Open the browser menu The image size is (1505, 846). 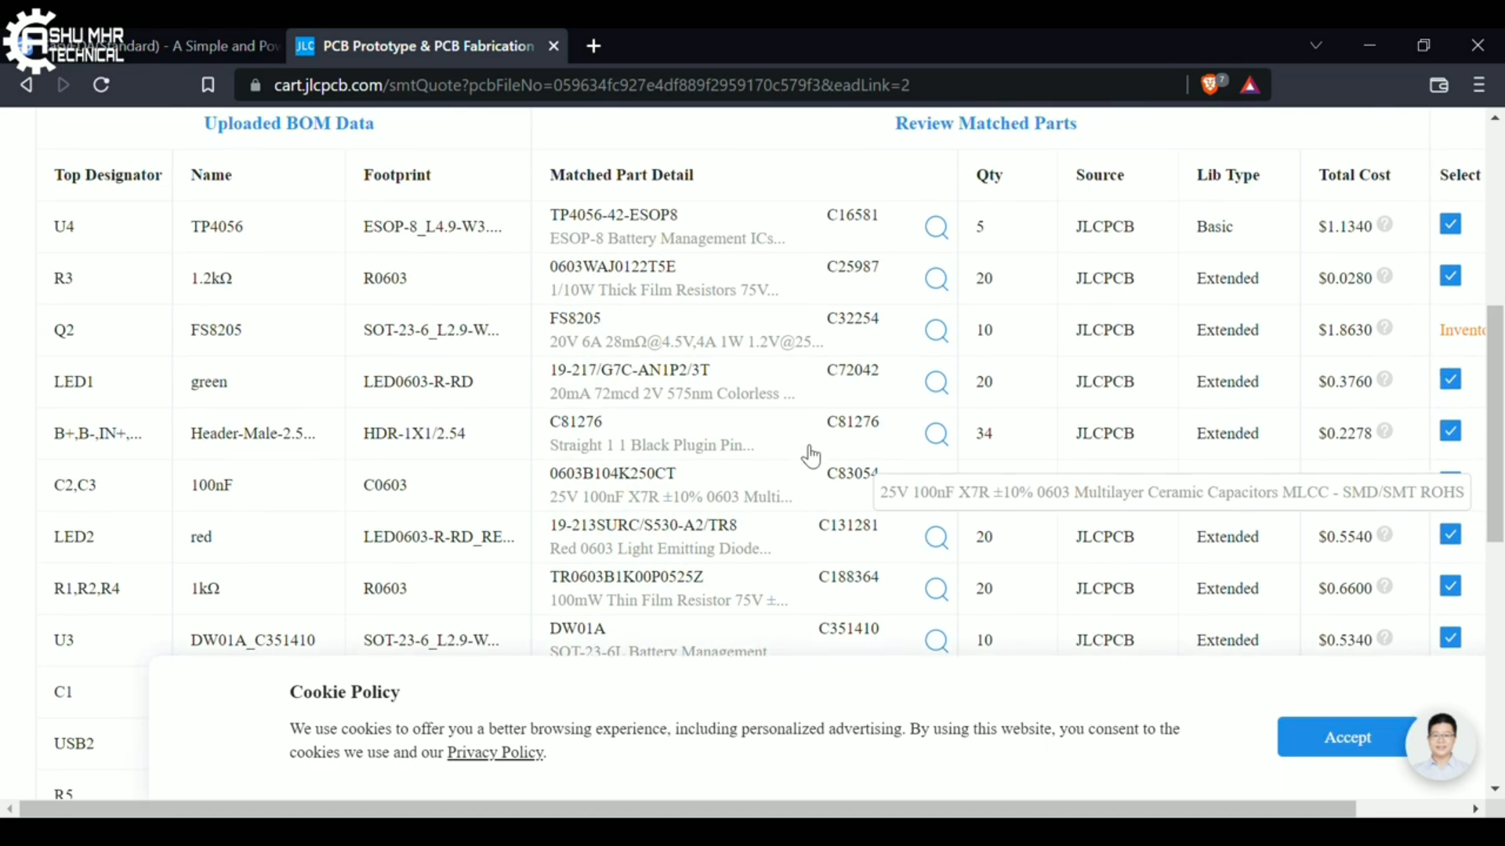pos(1478,85)
